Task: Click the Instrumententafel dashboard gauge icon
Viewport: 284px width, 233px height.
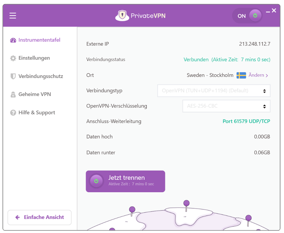Action: 13,40
